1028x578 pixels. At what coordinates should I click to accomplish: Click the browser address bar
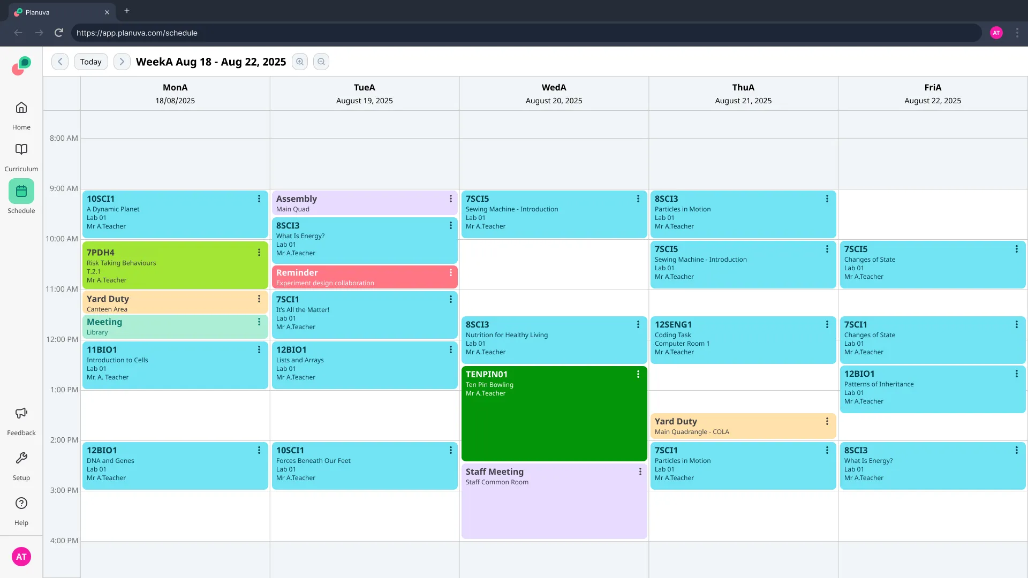pyautogui.click(x=525, y=33)
